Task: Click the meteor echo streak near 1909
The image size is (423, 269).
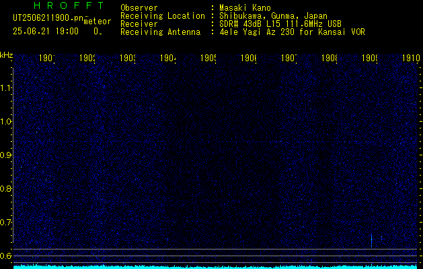Action: 371,241
